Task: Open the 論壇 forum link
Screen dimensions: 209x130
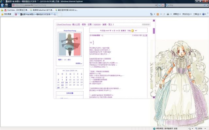Action: pyautogui.click(x=104, y=25)
